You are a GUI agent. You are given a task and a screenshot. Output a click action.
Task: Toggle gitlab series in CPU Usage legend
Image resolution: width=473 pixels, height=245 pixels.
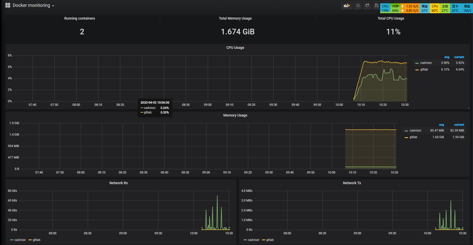[424, 69]
